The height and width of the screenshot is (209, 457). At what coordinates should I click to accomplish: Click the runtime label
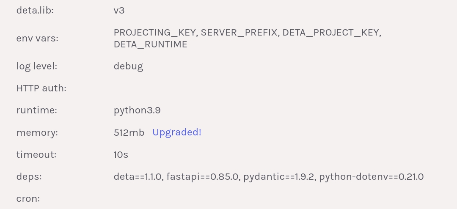(x=37, y=110)
